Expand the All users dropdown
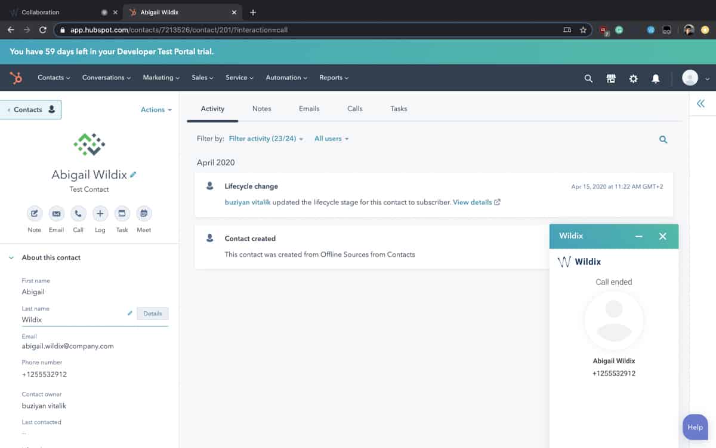 coord(331,139)
